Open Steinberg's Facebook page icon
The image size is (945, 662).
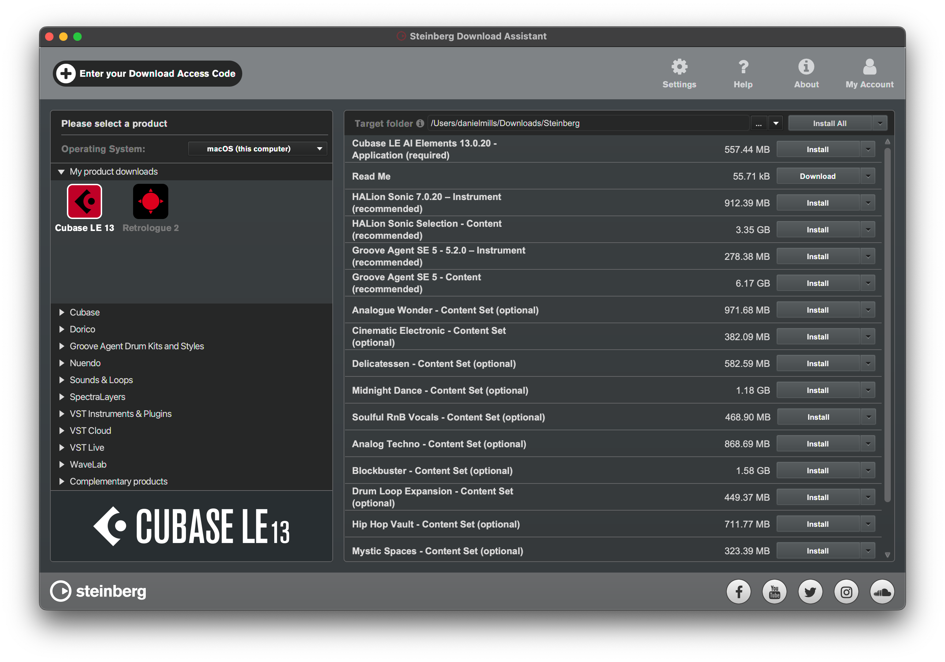pos(738,592)
